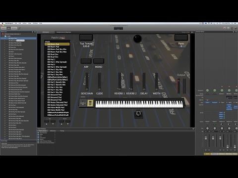
Task: Click the previous Patch up-arrow
Action: click(61, 124)
